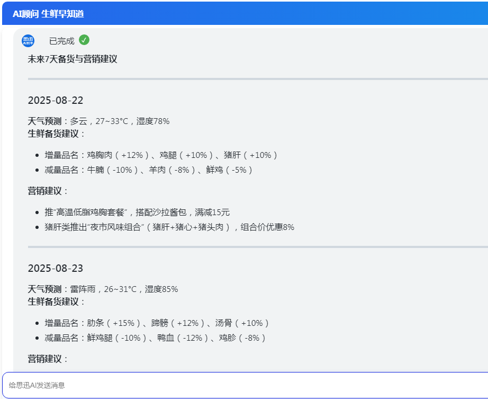This screenshot has width=488, height=399.
Task: Click the 增量品名 line listing 肋条
Action: tap(157, 323)
